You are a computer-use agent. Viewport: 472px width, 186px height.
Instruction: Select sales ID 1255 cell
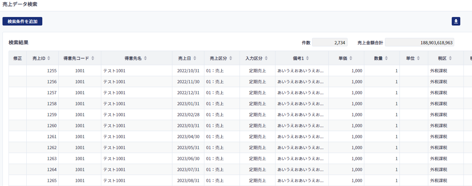pos(43,71)
